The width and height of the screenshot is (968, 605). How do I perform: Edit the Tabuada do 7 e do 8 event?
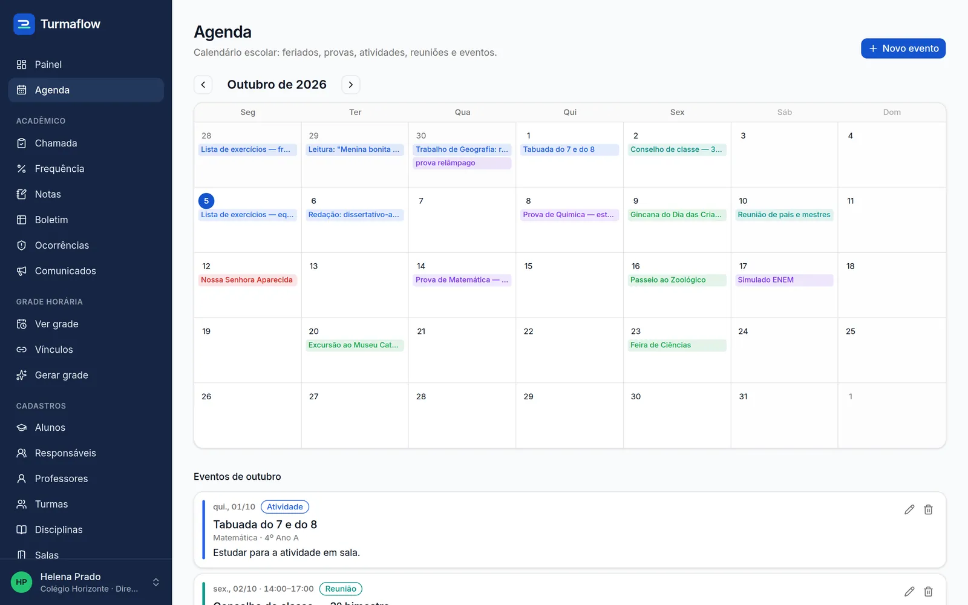[x=909, y=509]
